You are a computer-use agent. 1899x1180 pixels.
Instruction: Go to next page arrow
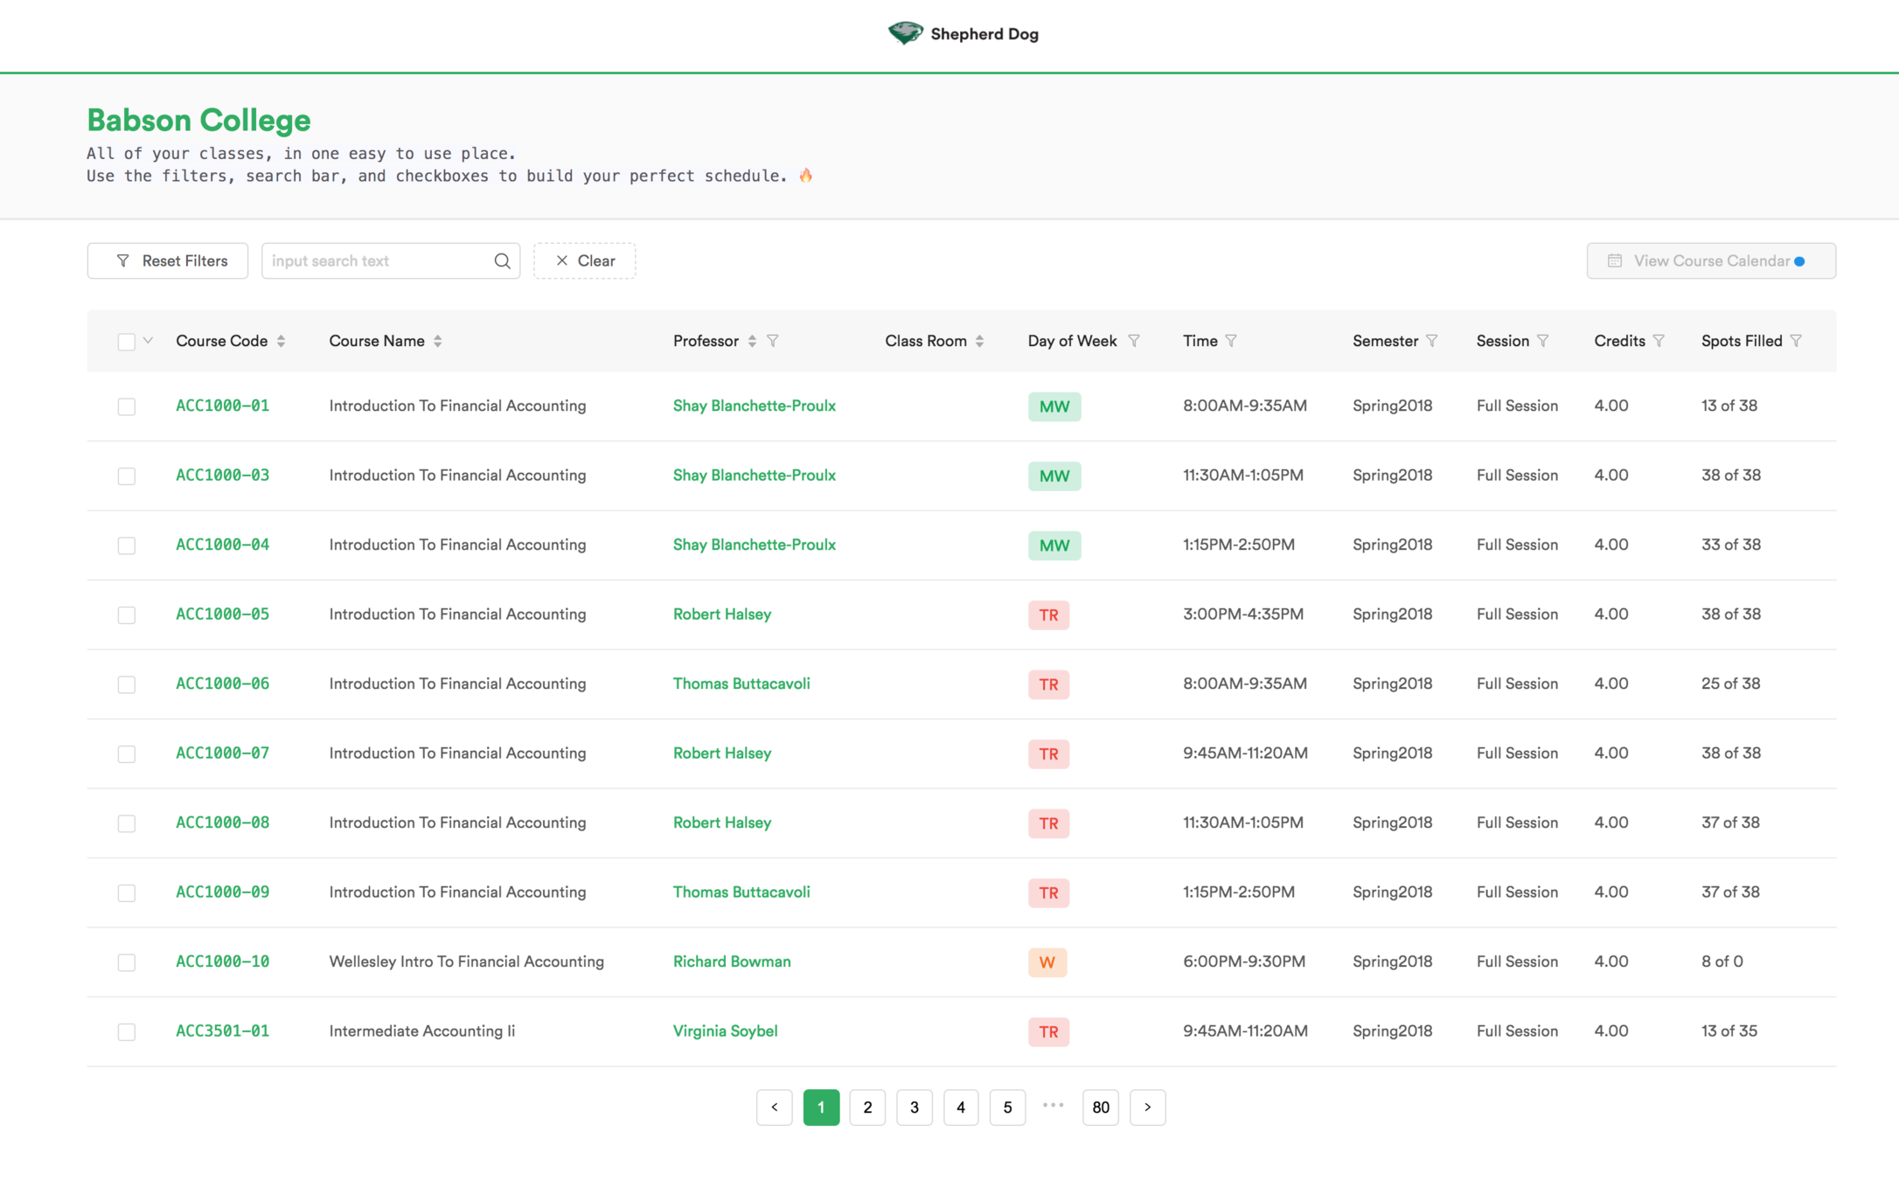click(x=1147, y=1107)
